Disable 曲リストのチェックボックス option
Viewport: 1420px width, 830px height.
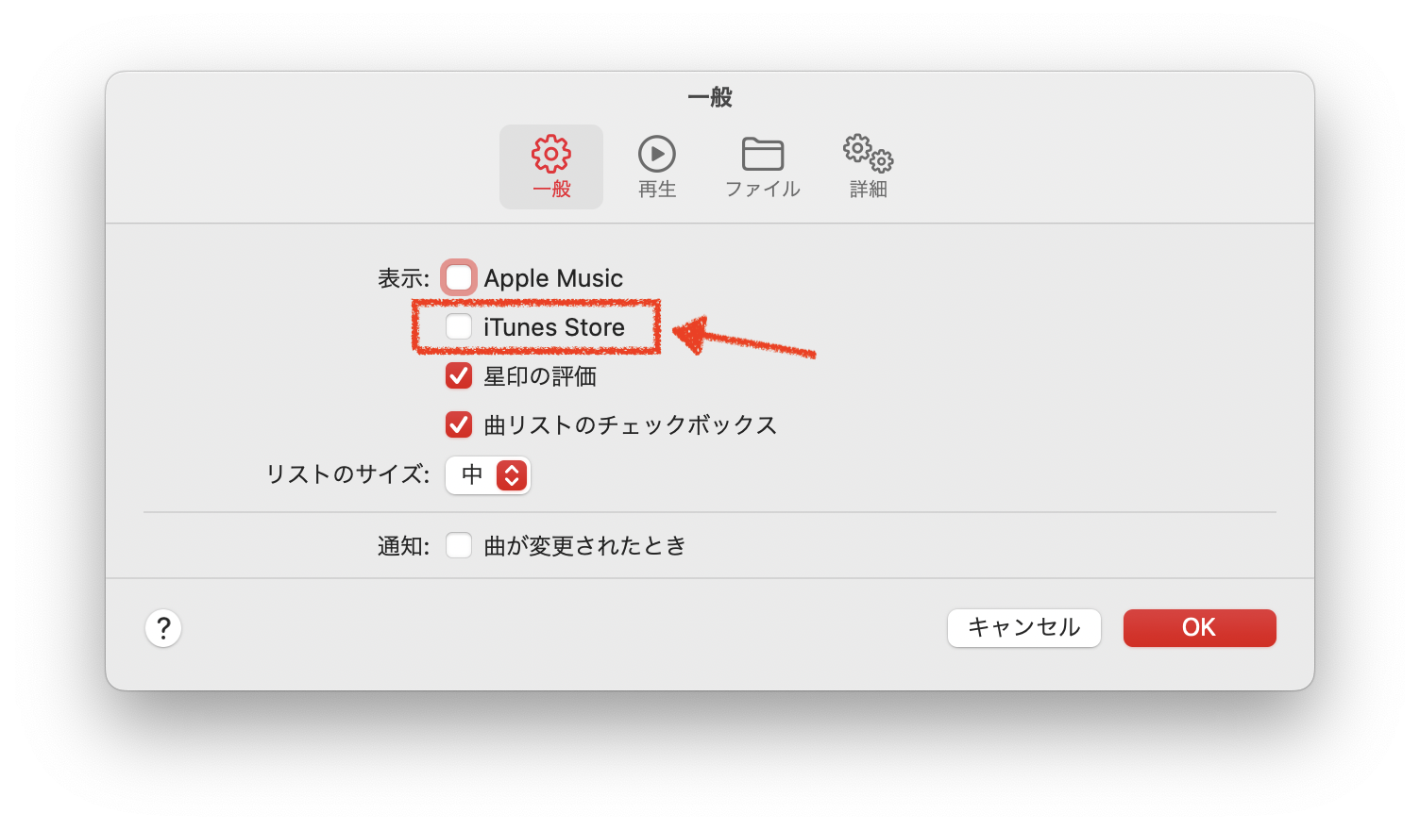tap(459, 425)
